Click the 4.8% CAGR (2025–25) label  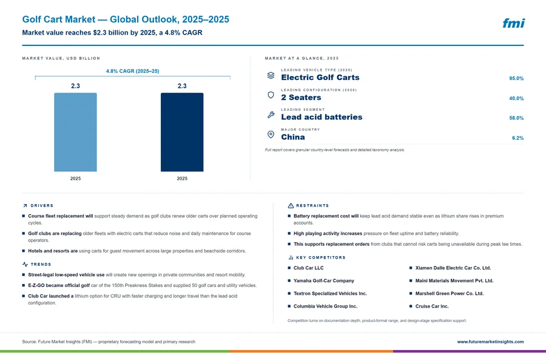133,71
